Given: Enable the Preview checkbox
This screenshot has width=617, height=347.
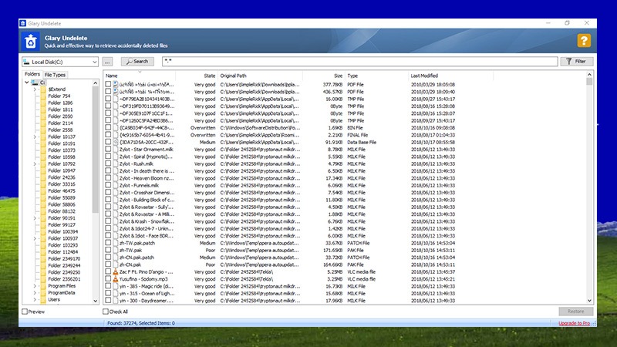Looking at the screenshot, I should [x=25, y=312].
